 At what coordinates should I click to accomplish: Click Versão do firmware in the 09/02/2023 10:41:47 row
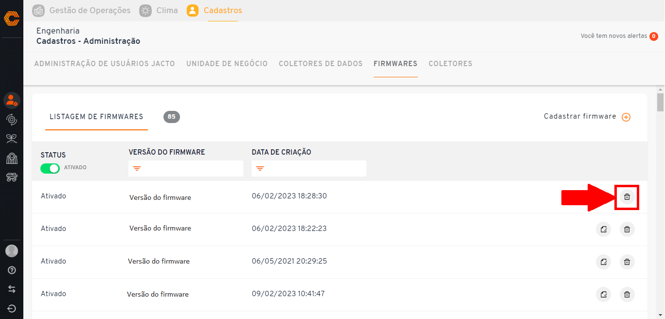point(158,295)
